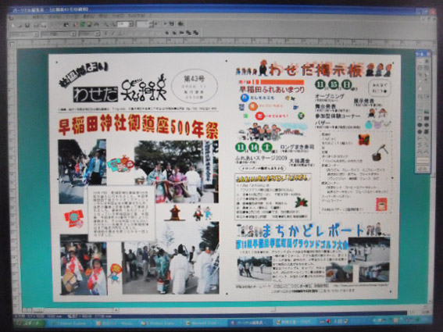Click the first taskbar button after Start
The width and height of the screenshot is (443, 332).
click(x=70, y=323)
